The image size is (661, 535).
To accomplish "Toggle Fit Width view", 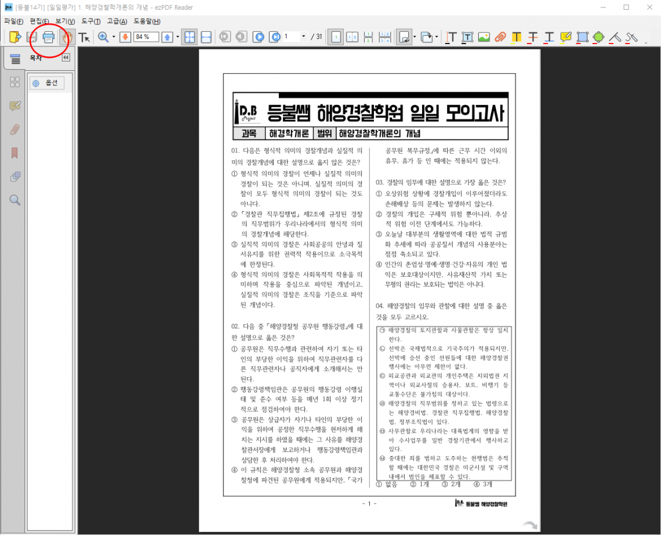I will [206, 37].
